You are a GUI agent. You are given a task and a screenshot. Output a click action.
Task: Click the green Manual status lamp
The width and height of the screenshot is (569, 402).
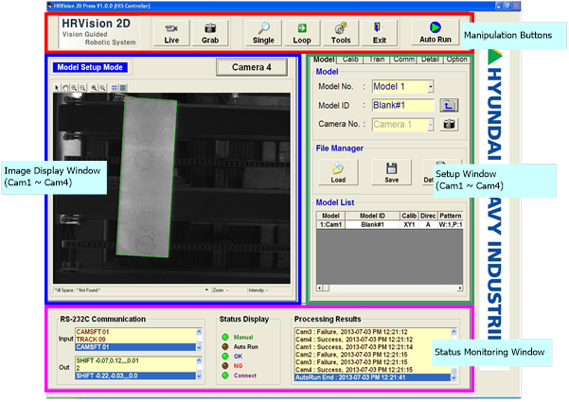(225, 337)
